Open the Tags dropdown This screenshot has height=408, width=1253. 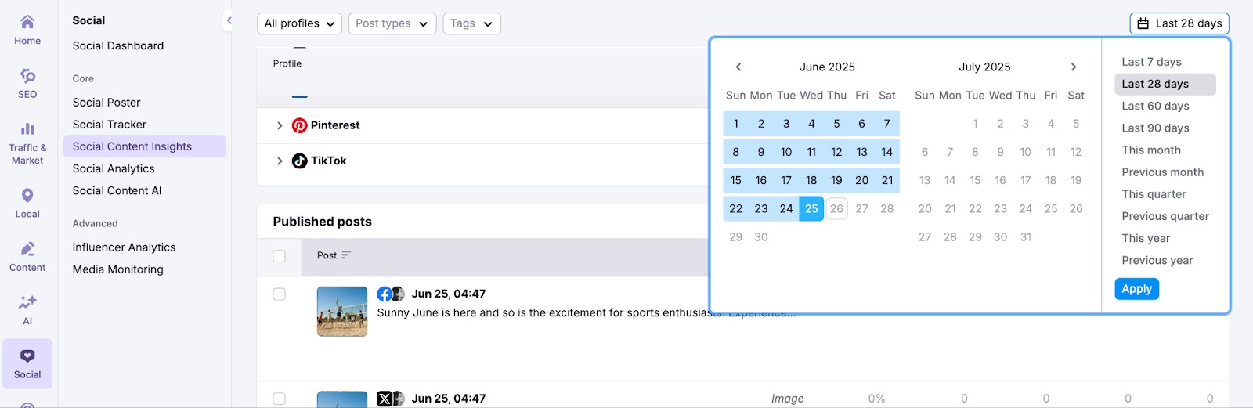[471, 23]
